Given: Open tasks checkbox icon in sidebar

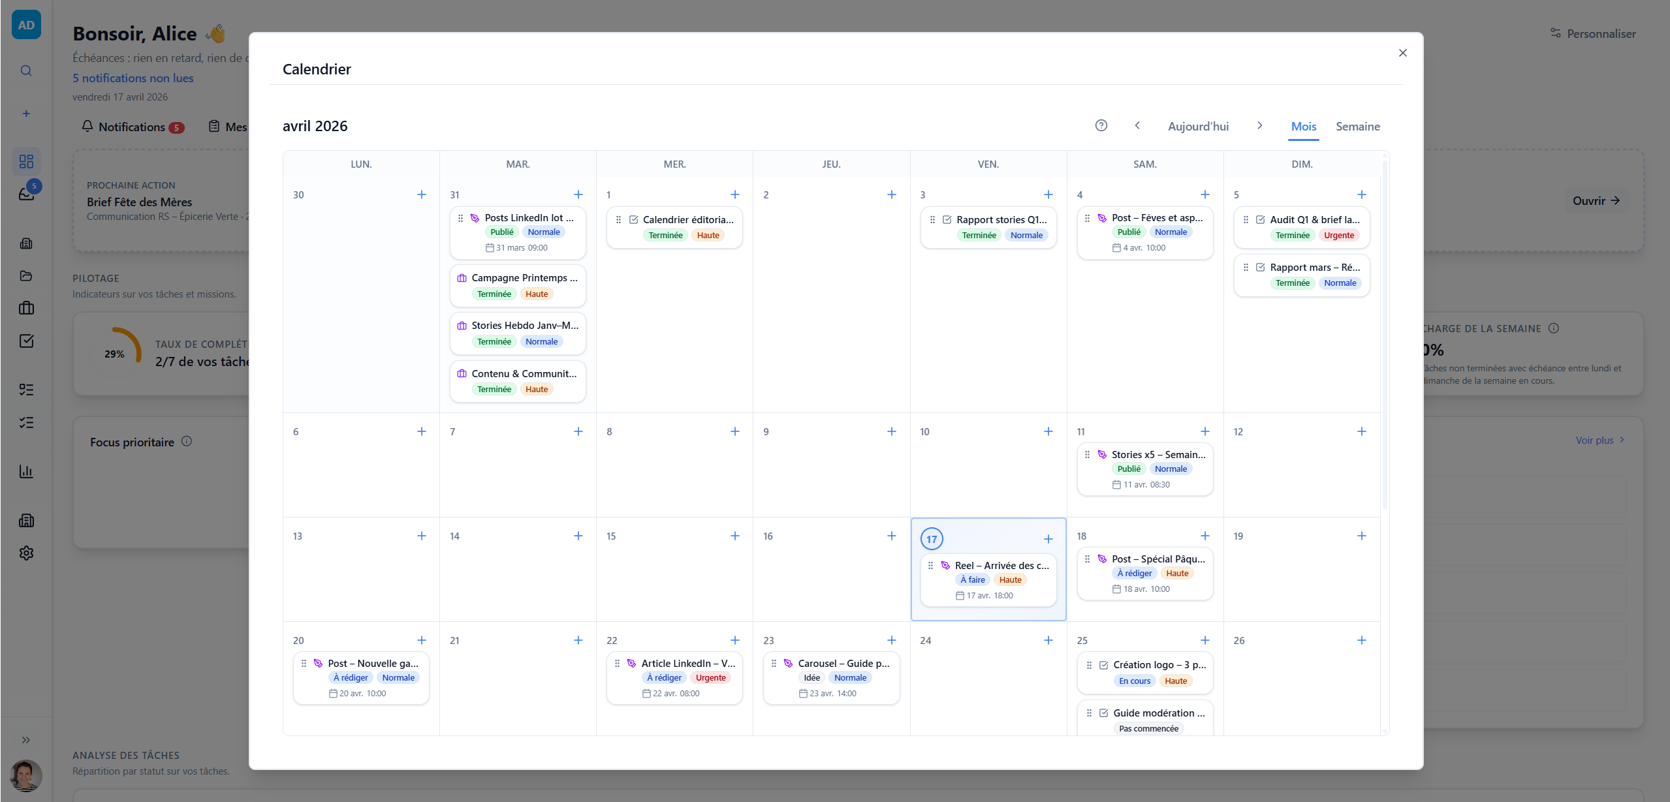Looking at the screenshot, I should pos(26,341).
